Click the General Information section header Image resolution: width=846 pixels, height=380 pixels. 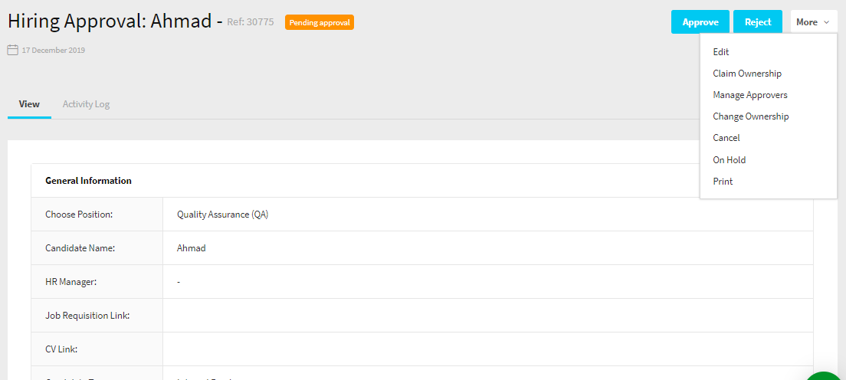[x=88, y=181]
